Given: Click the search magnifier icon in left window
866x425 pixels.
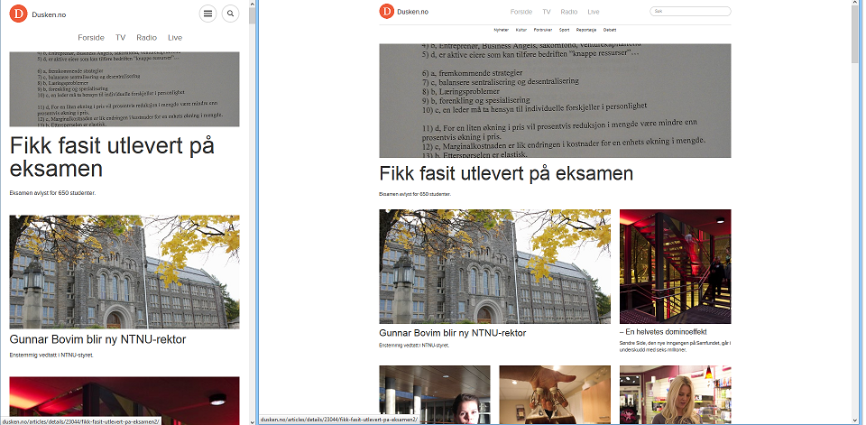Looking at the screenshot, I should pyautogui.click(x=230, y=14).
